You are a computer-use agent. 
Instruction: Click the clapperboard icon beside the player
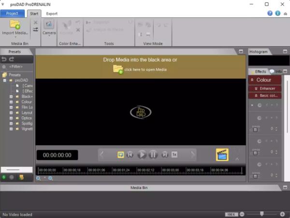tap(222, 155)
